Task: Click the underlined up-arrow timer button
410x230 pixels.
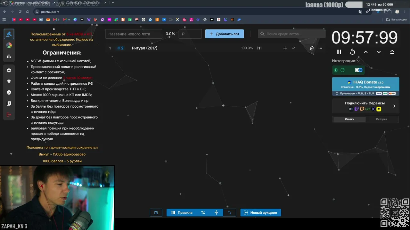Action: point(392,52)
